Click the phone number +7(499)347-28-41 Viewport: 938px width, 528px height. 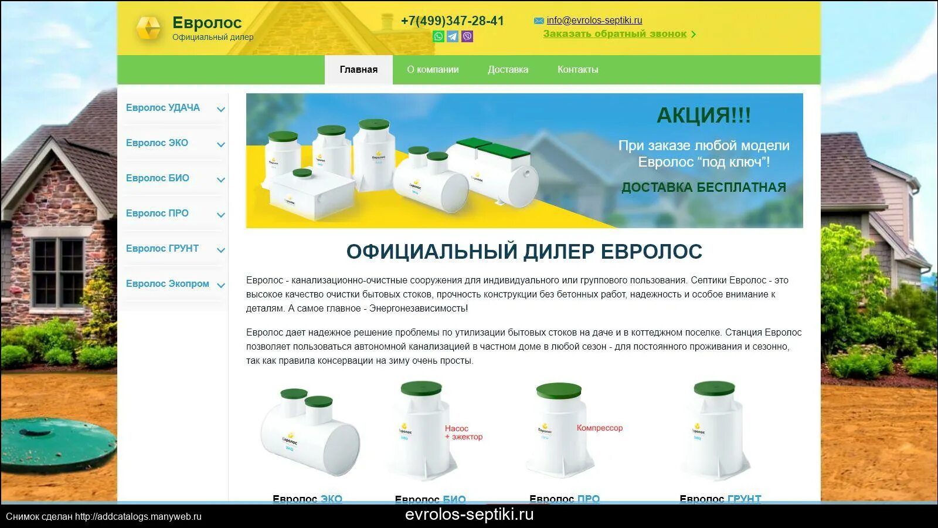[x=453, y=21]
